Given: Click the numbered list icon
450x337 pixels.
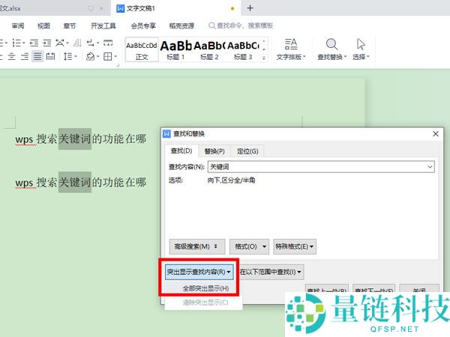Looking at the screenshot, I should coord(16,43).
